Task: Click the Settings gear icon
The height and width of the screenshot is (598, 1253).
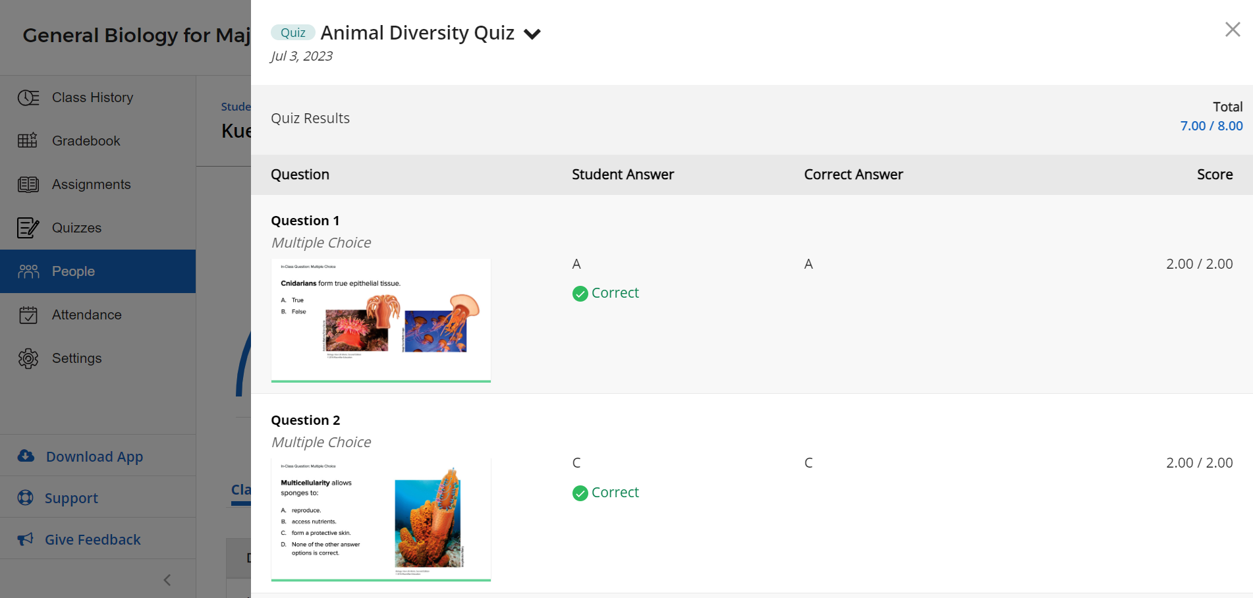Action: click(28, 358)
